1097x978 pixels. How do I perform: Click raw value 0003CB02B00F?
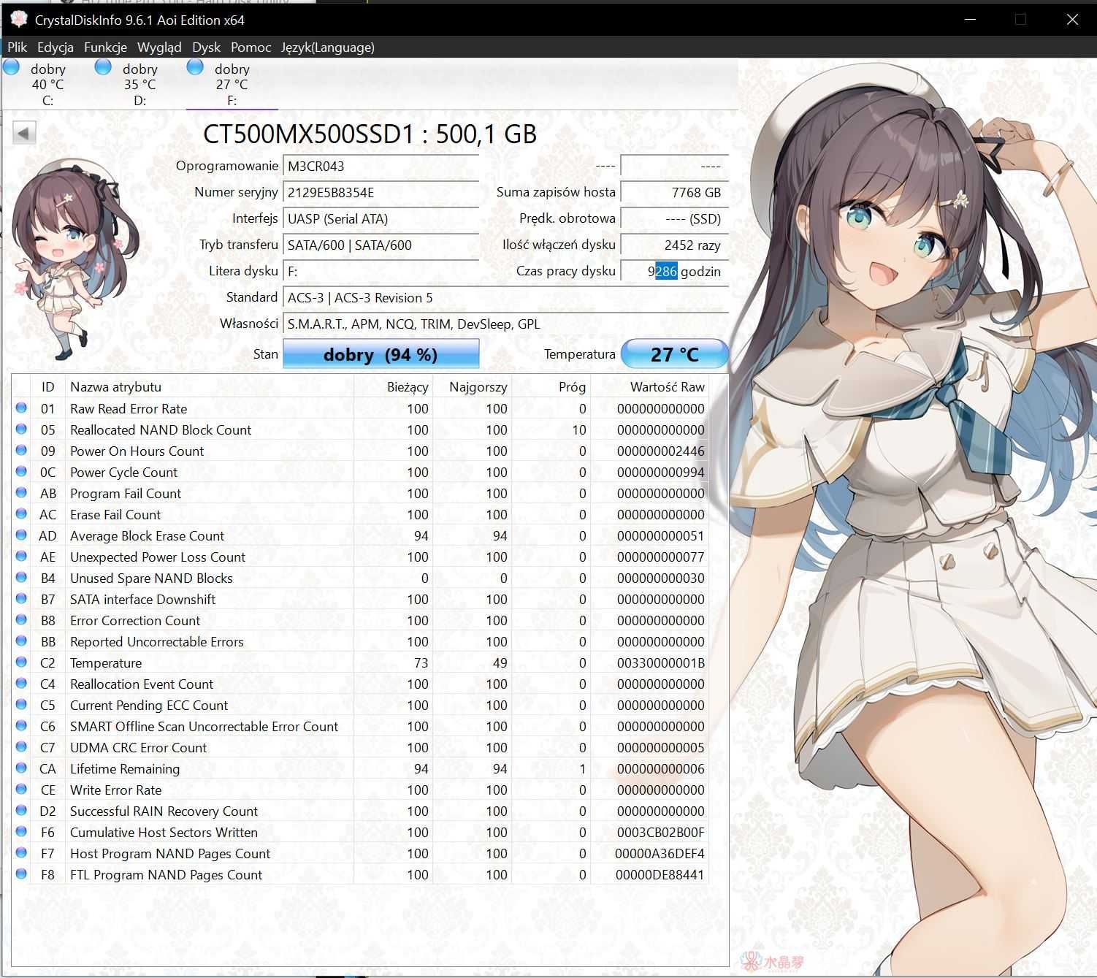point(660,832)
